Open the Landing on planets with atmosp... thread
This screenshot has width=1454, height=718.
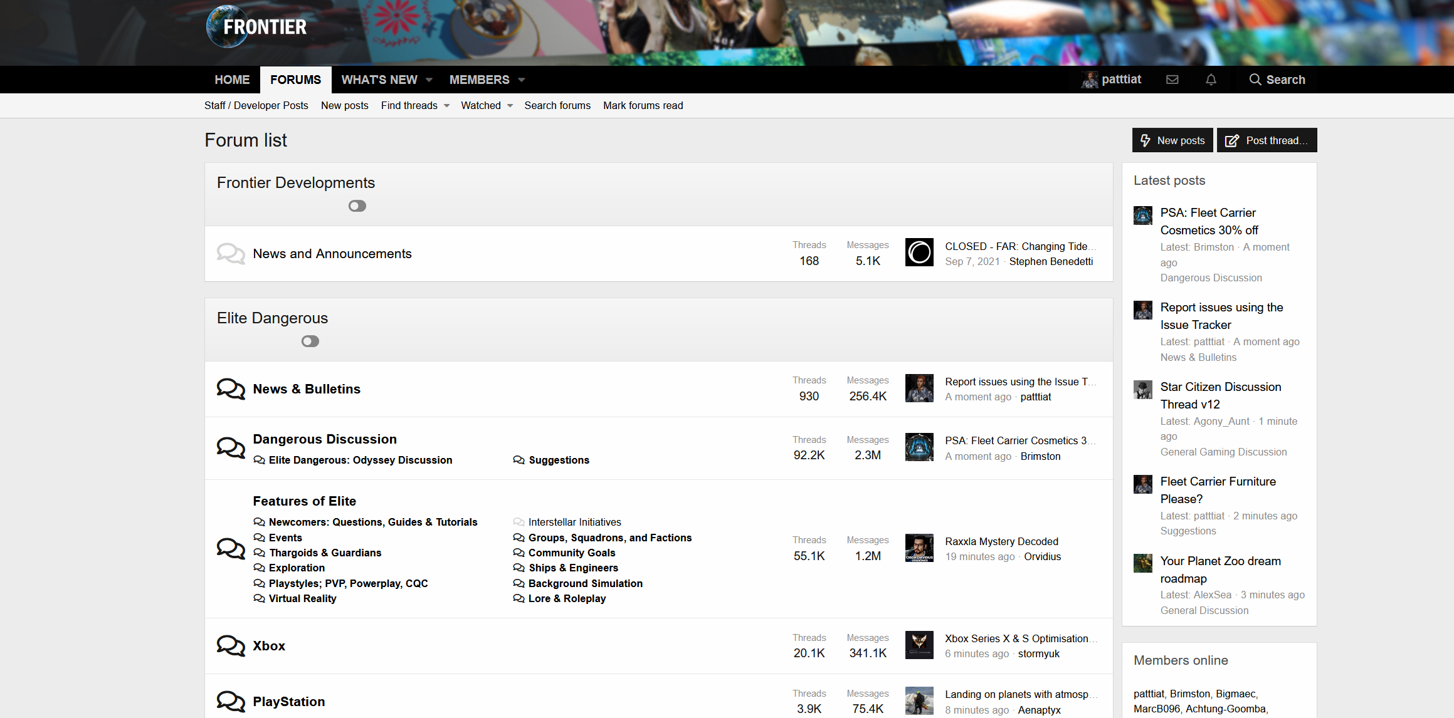[x=1021, y=694]
